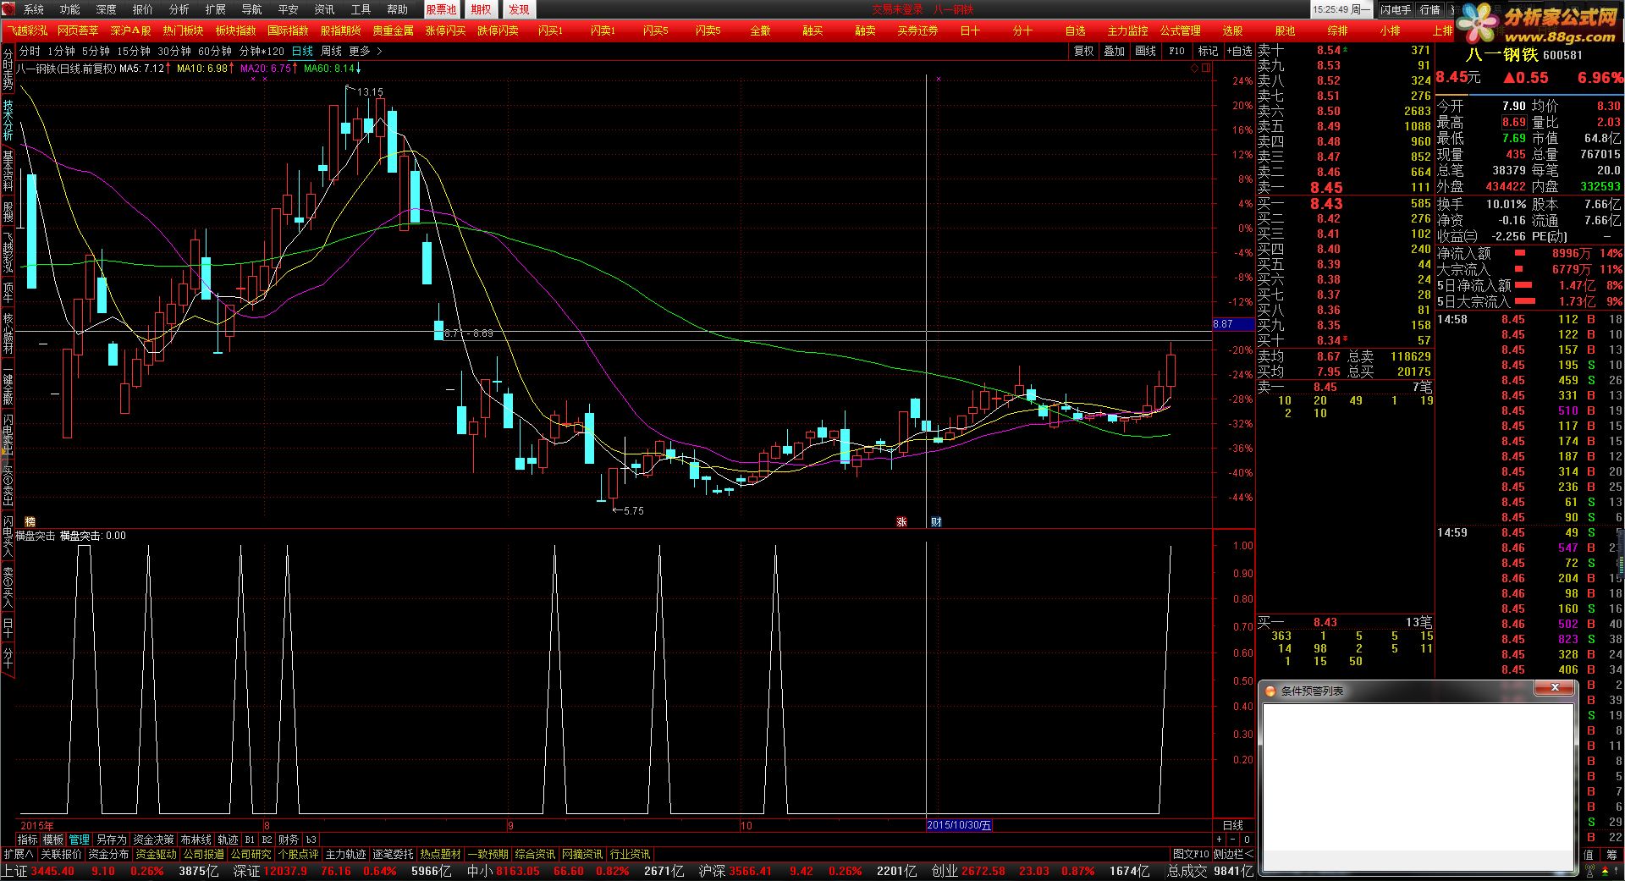1625x881 pixels.
Task: Click the 闪电手 button
Action: click(1396, 9)
